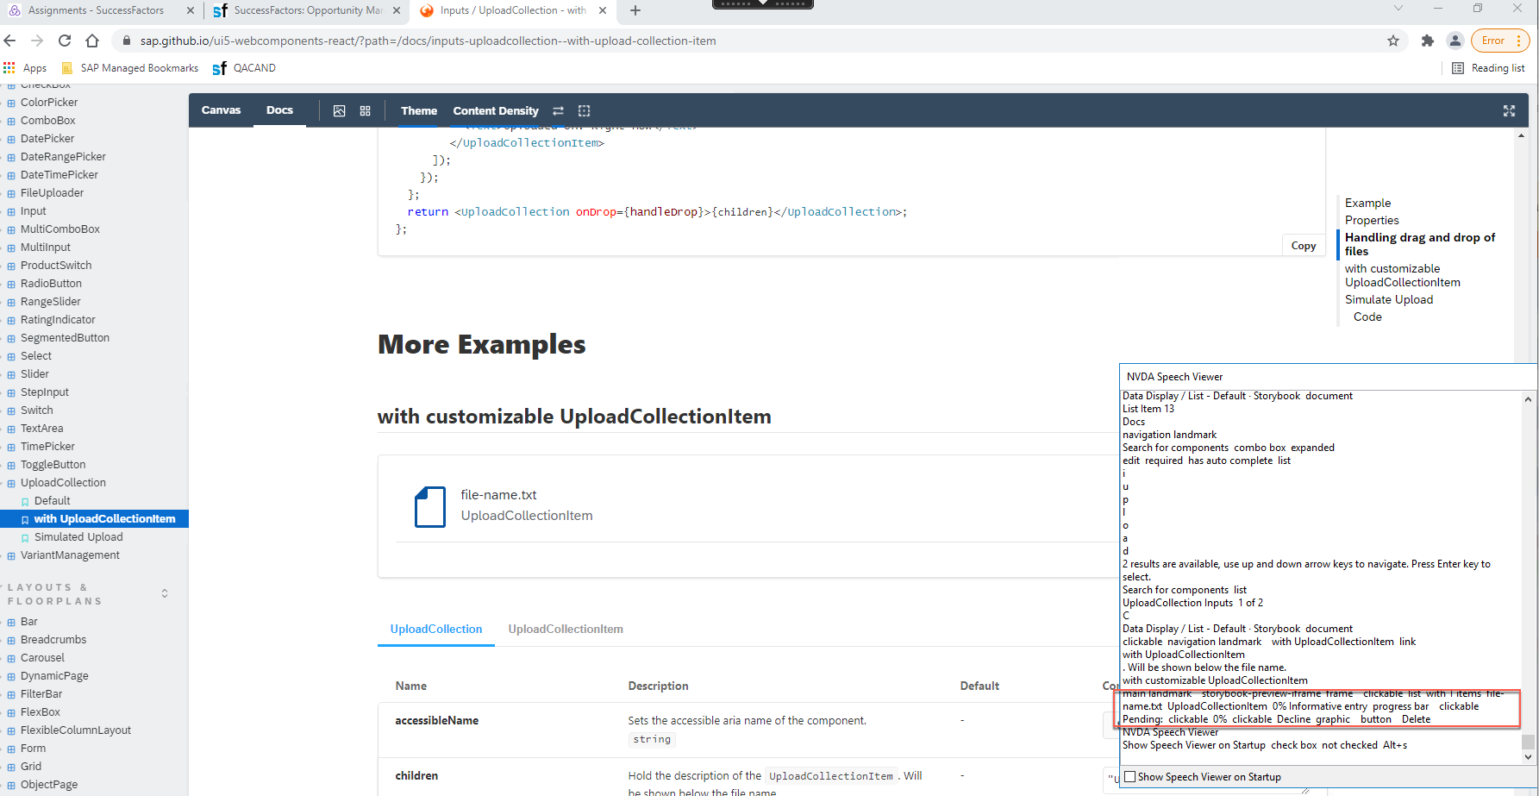
Task: Open the Simulate Upload link in the contents outline
Action: point(1389,299)
